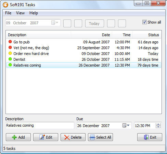Sort by the Date column header
Image resolution: width=167 pixels, height=154 pixels.
92,35
